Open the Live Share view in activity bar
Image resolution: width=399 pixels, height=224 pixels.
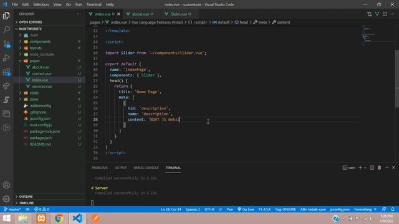pyautogui.click(x=6, y=86)
